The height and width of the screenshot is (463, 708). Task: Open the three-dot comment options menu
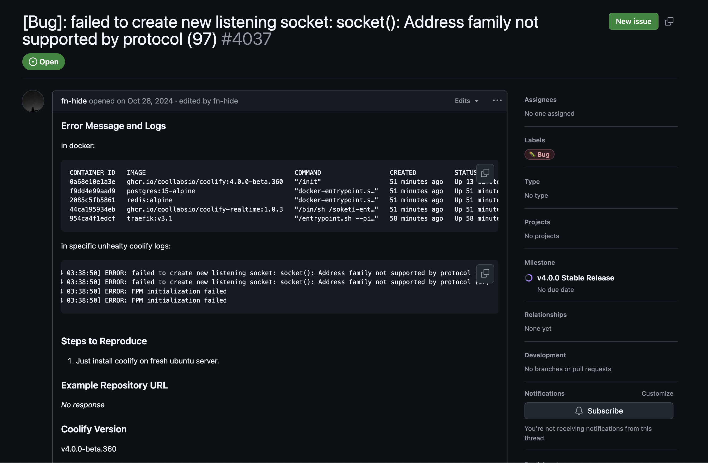[x=497, y=101]
